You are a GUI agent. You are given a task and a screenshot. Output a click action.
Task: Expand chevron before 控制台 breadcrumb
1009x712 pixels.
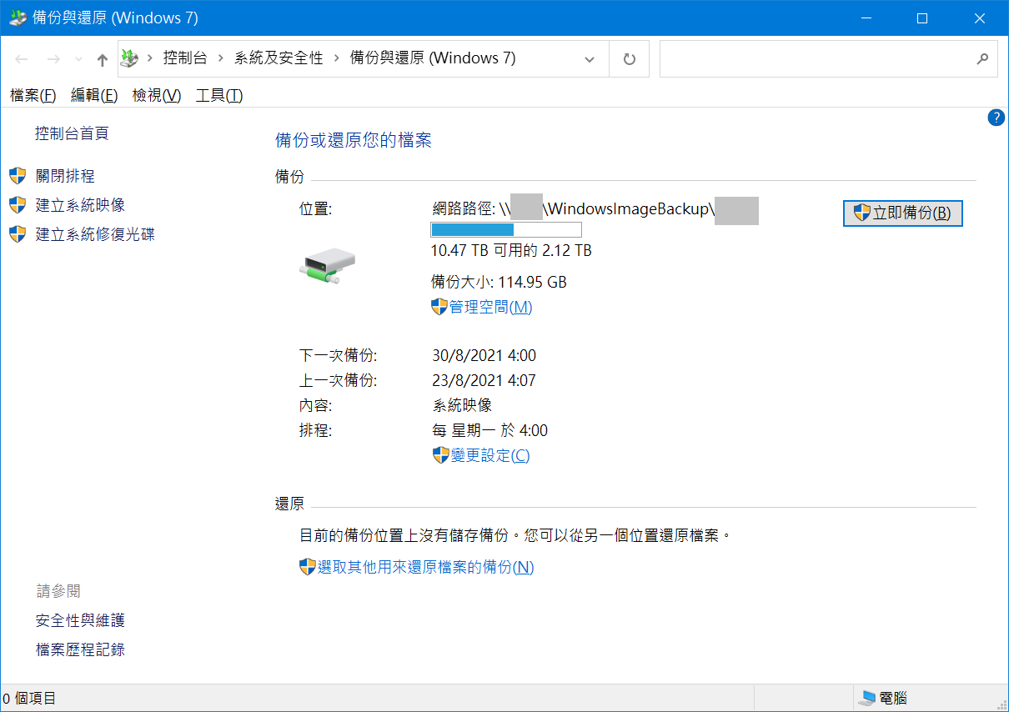pos(150,58)
